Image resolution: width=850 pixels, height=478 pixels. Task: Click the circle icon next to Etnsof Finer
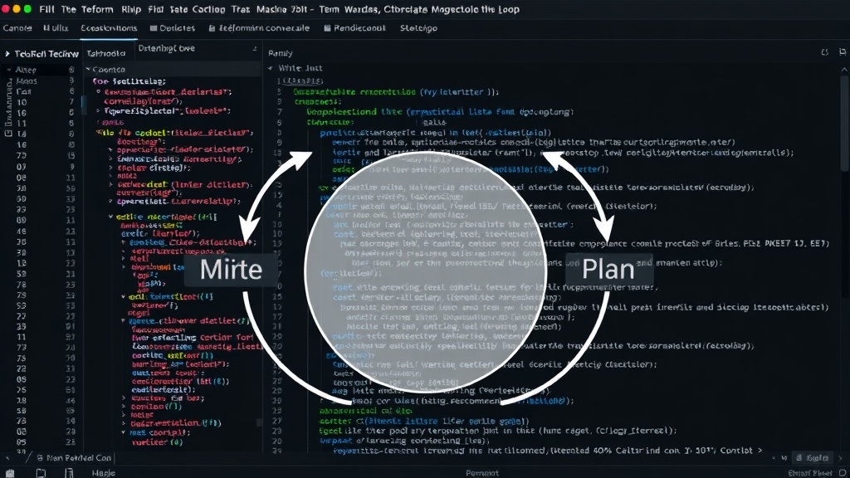tap(843, 473)
